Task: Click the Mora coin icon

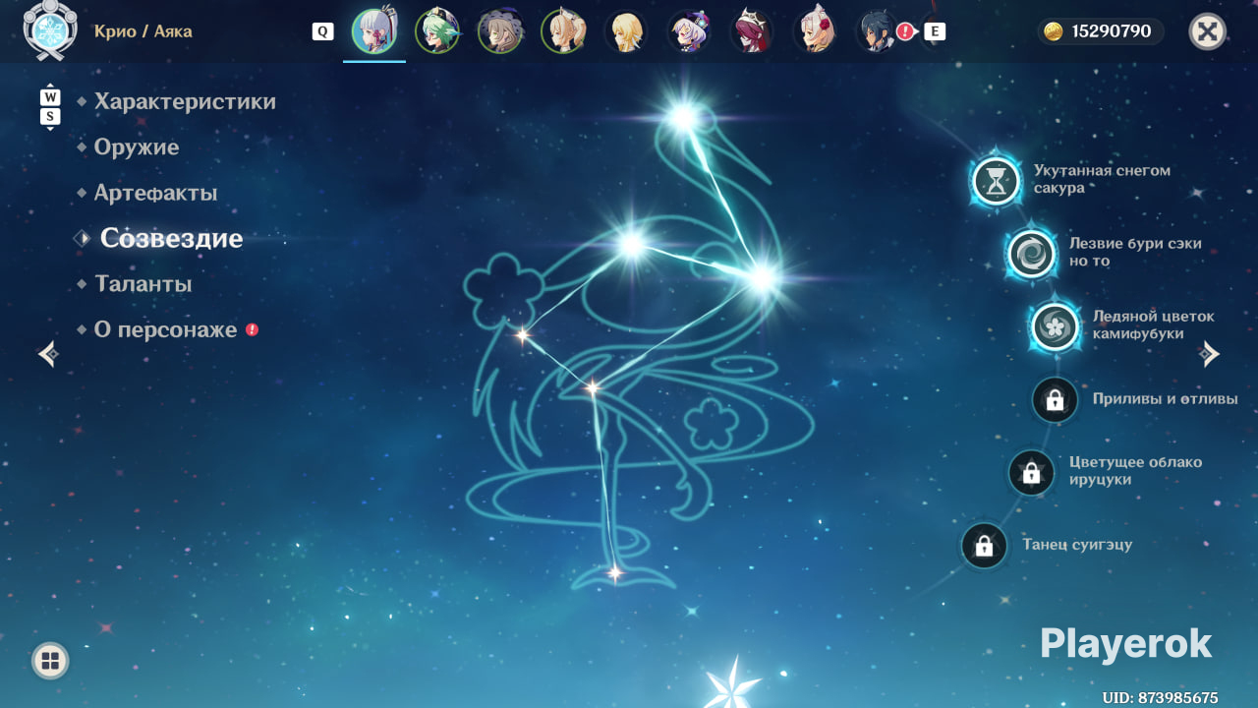Action: (x=1054, y=31)
